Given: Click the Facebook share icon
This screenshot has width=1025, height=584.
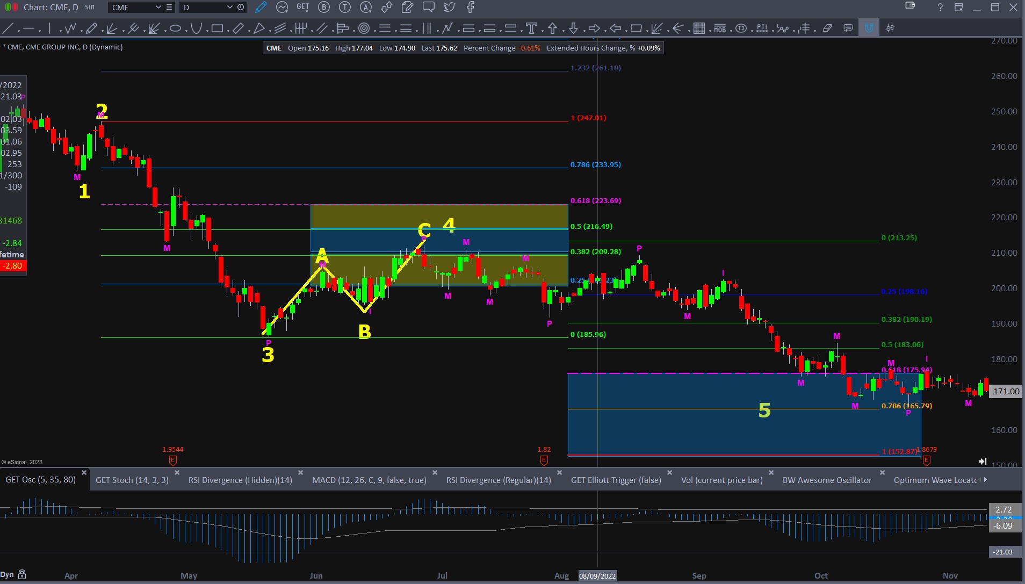Looking at the screenshot, I should (470, 7).
